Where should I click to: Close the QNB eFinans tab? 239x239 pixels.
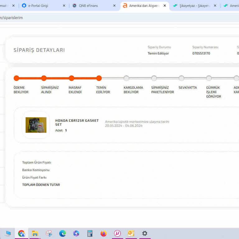114,6
